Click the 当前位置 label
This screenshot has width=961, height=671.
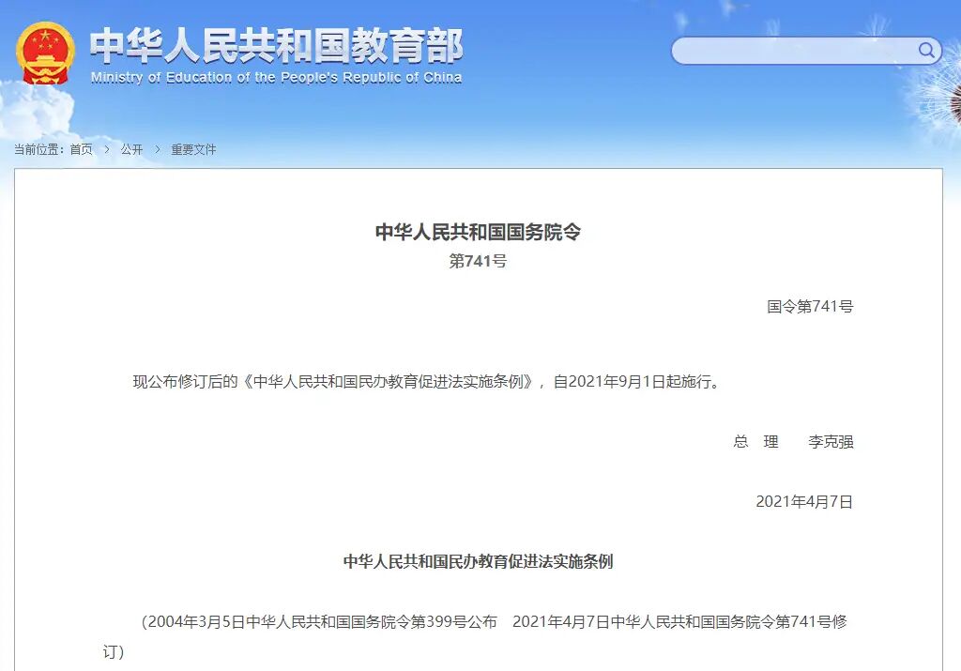tap(39, 149)
